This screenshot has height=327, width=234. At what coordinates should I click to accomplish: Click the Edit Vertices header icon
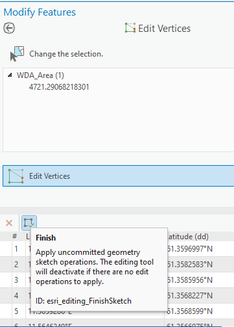pos(130,28)
